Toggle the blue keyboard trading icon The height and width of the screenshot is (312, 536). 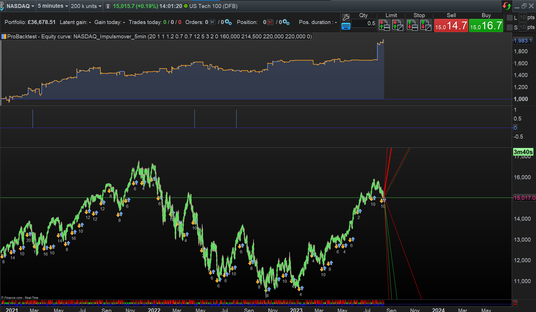[x=346, y=26]
